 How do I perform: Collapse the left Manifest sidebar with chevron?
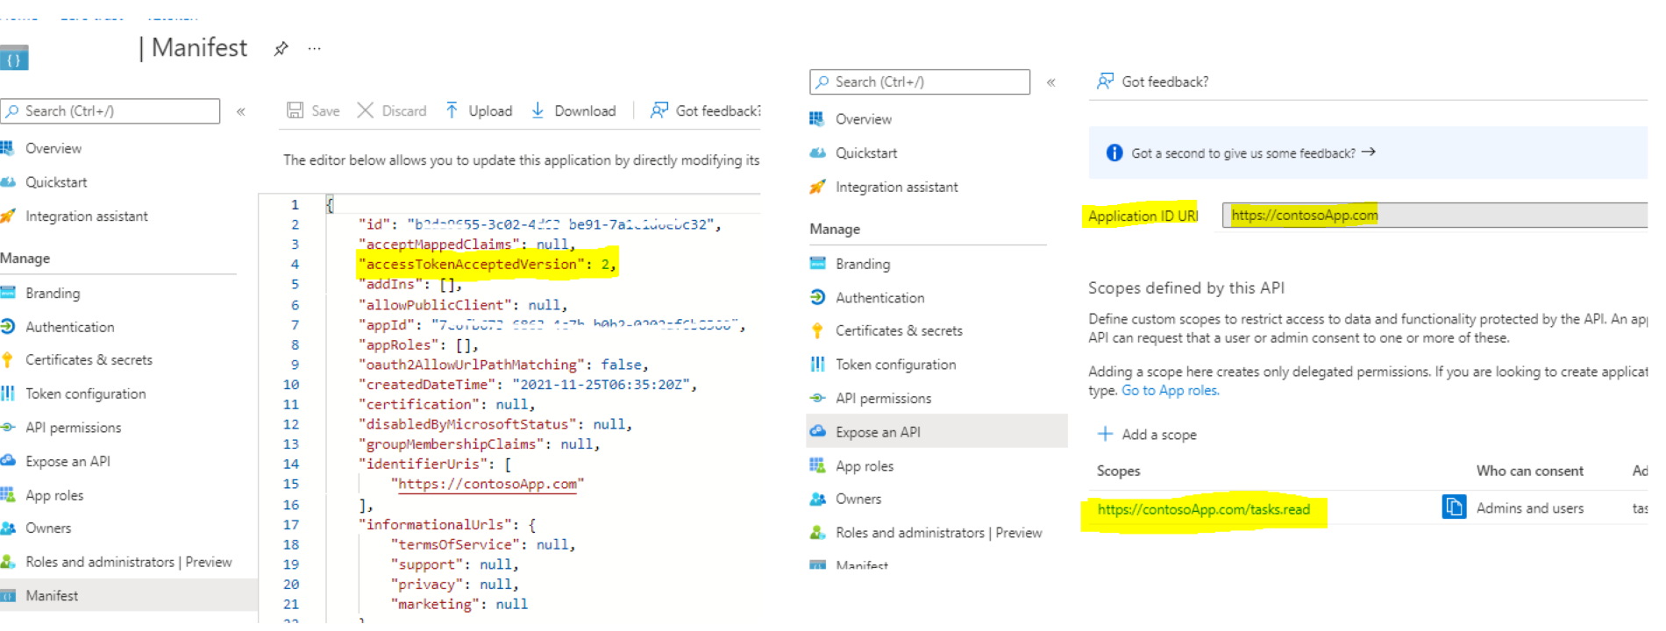[241, 111]
